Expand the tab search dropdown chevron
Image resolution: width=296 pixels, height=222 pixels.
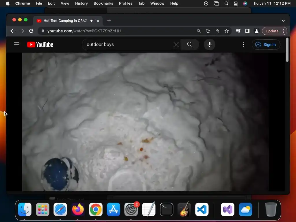tap(283, 21)
